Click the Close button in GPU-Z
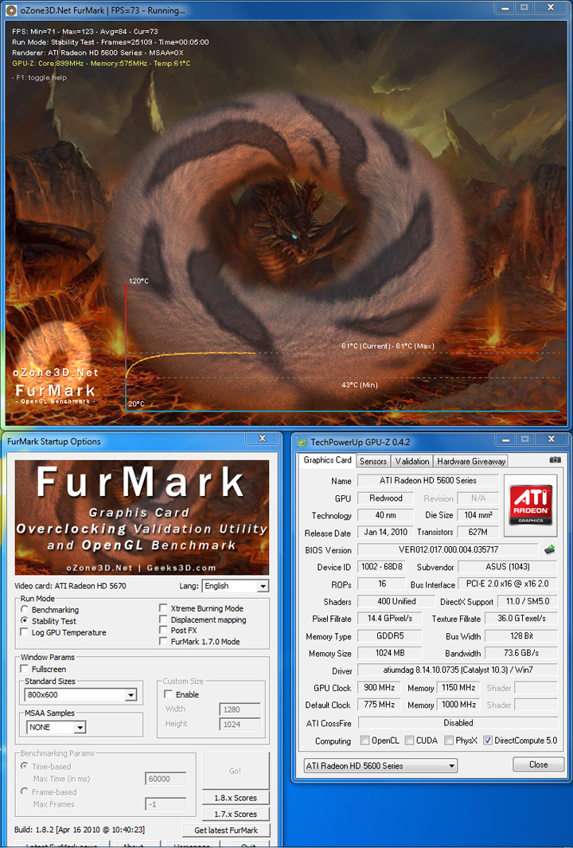The image size is (573, 848). (539, 764)
